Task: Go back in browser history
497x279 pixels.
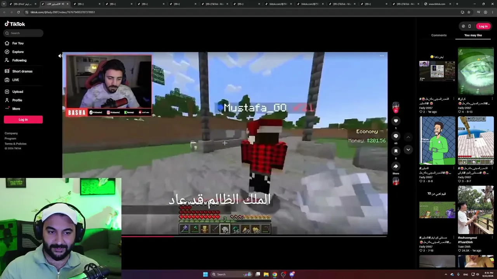Action: [4, 12]
